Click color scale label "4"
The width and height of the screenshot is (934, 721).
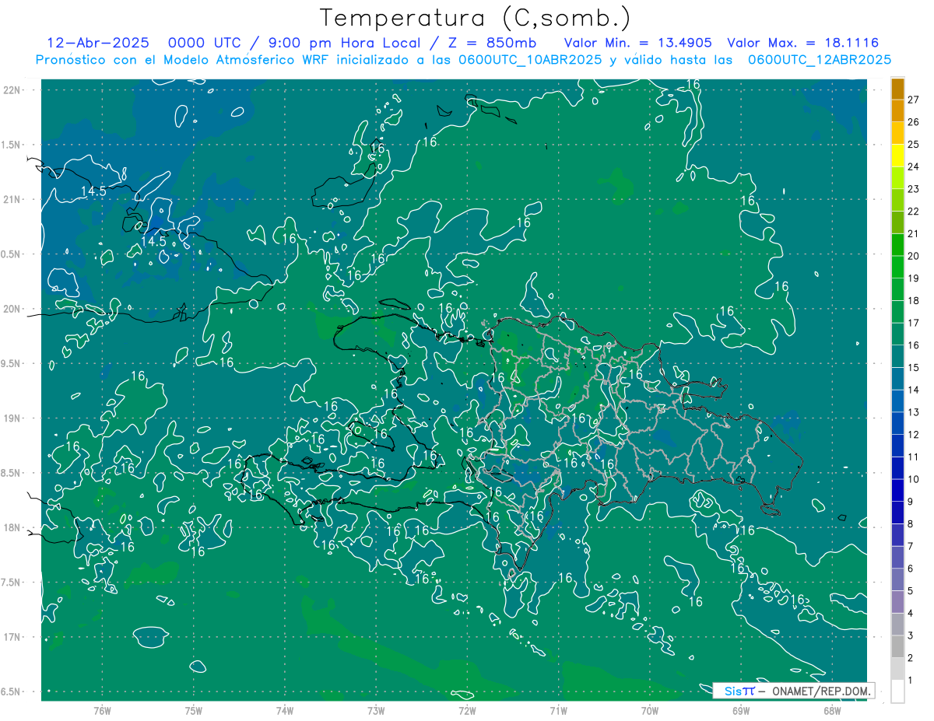coord(910,614)
